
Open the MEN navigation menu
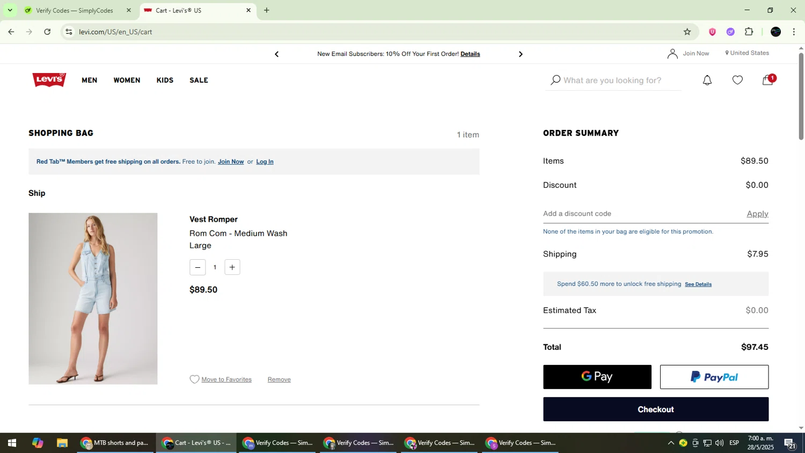point(90,80)
